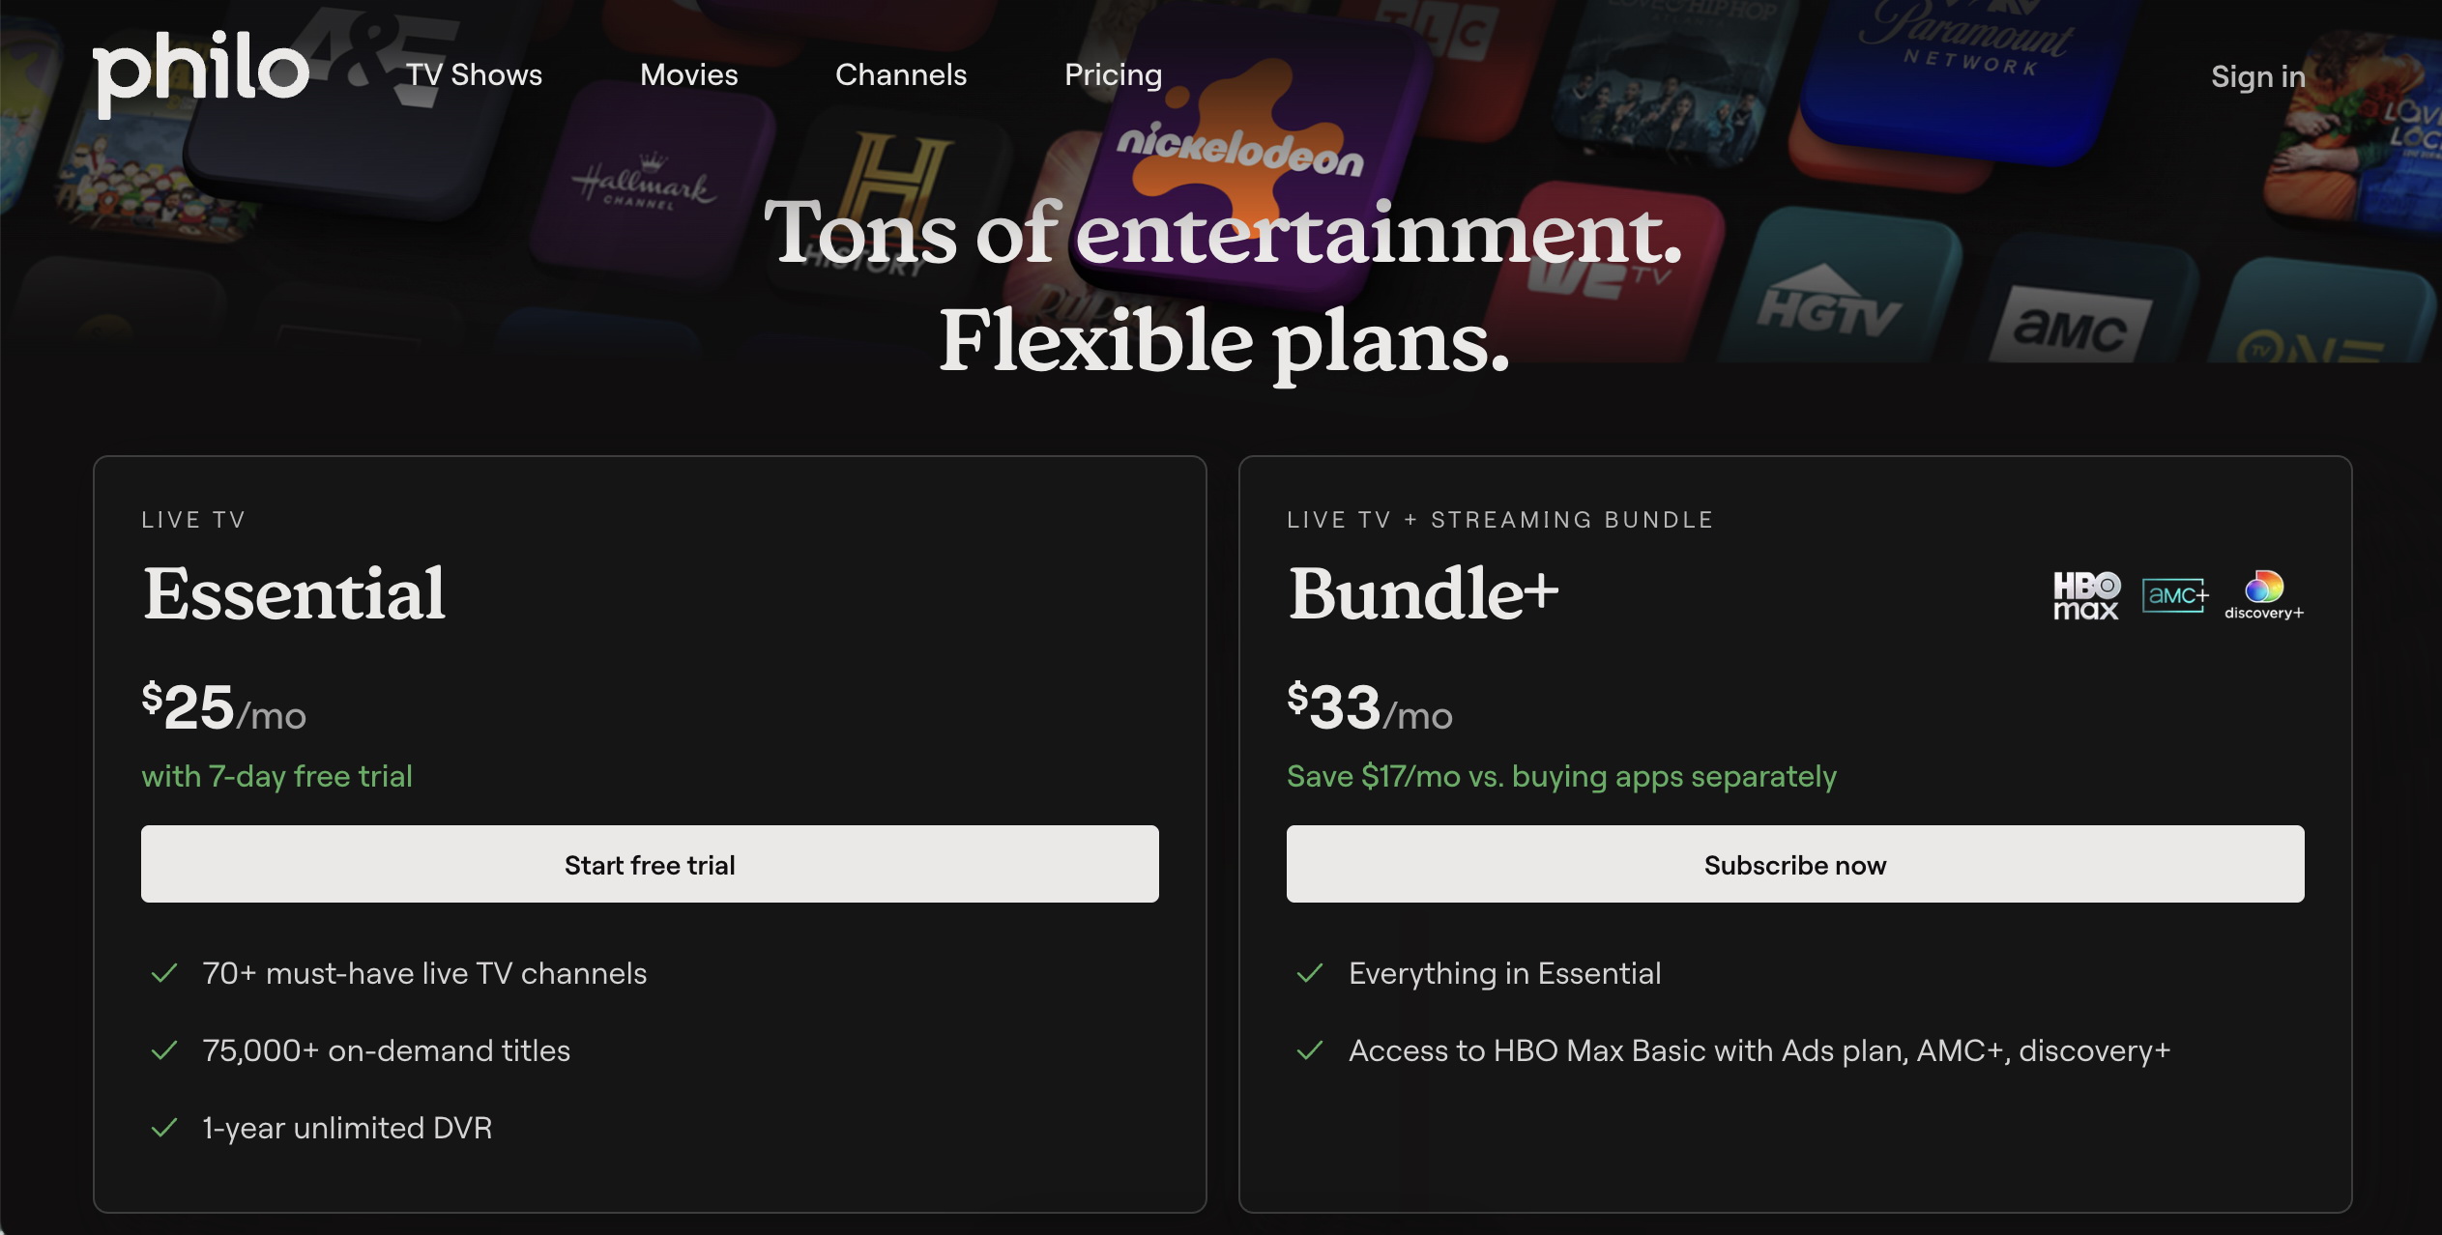Screen dimensions: 2442x1235
Task: Click the HBO Max logo
Action: coord(2086,595)
